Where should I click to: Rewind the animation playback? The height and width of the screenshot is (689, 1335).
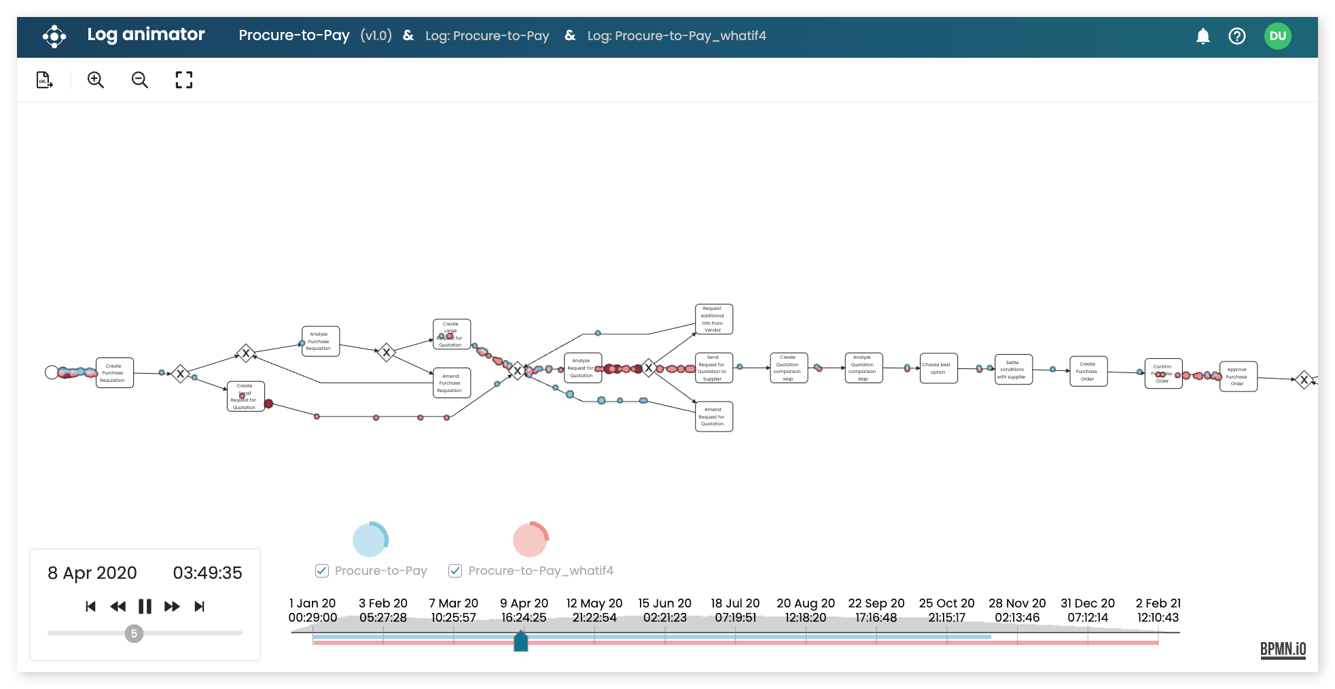(117, 606)
